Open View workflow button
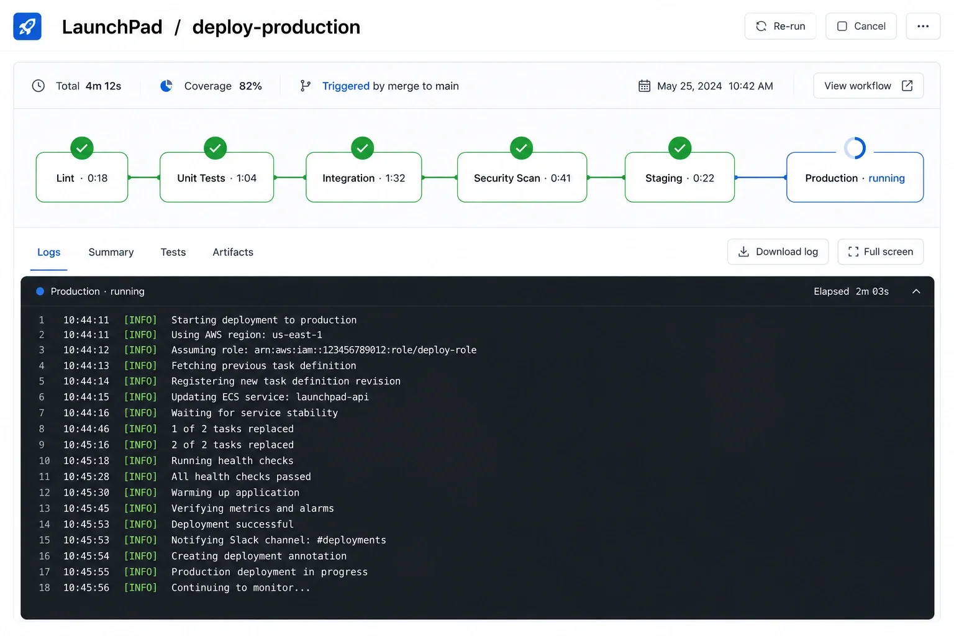Image resolution: width=954 pixels, height=636 pixels. (x=868, y=86)
